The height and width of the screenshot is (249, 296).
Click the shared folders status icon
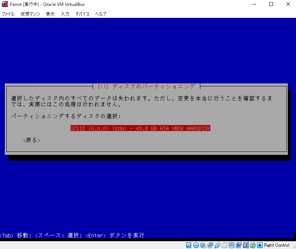pyautogui.click(x=224, y=245)
